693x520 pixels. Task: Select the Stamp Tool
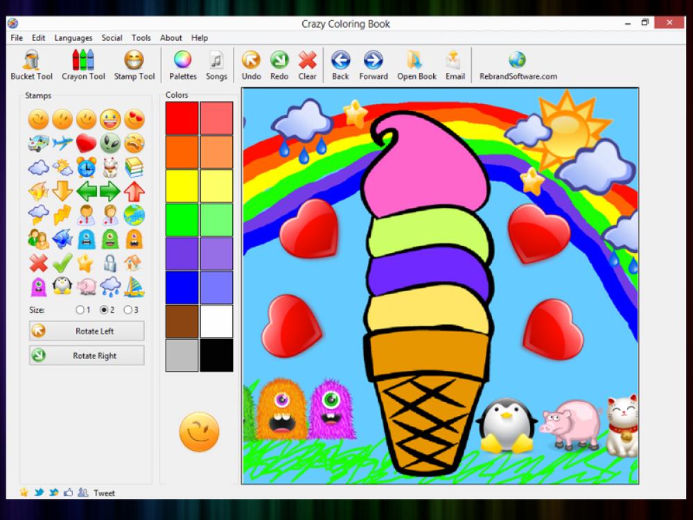coord(134,64)
